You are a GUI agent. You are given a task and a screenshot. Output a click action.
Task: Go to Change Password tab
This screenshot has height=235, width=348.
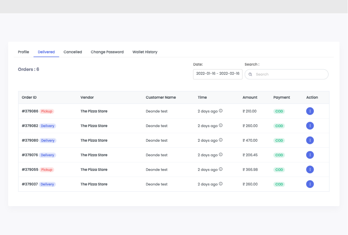click(107, 52)
